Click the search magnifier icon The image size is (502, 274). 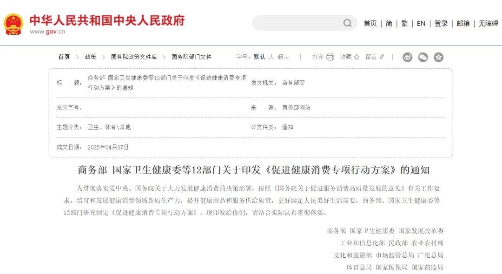[347, 23]
